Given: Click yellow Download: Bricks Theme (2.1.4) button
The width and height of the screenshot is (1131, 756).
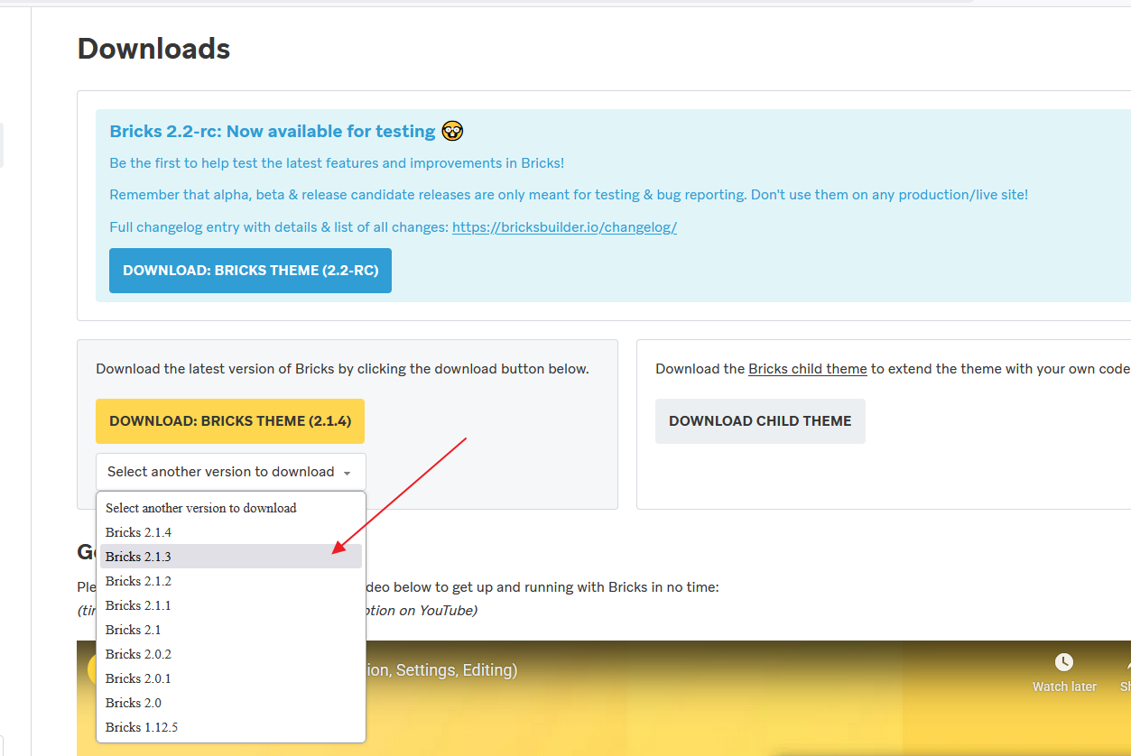Looking at the screenshot, I should tap(230, 421).
